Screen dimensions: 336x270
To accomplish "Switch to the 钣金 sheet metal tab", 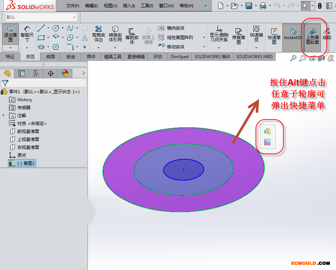I will pyautogui.click(x=71, y=57).
